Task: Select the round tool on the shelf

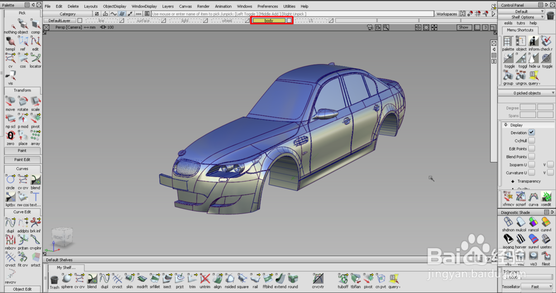Action: coord(293,280)
